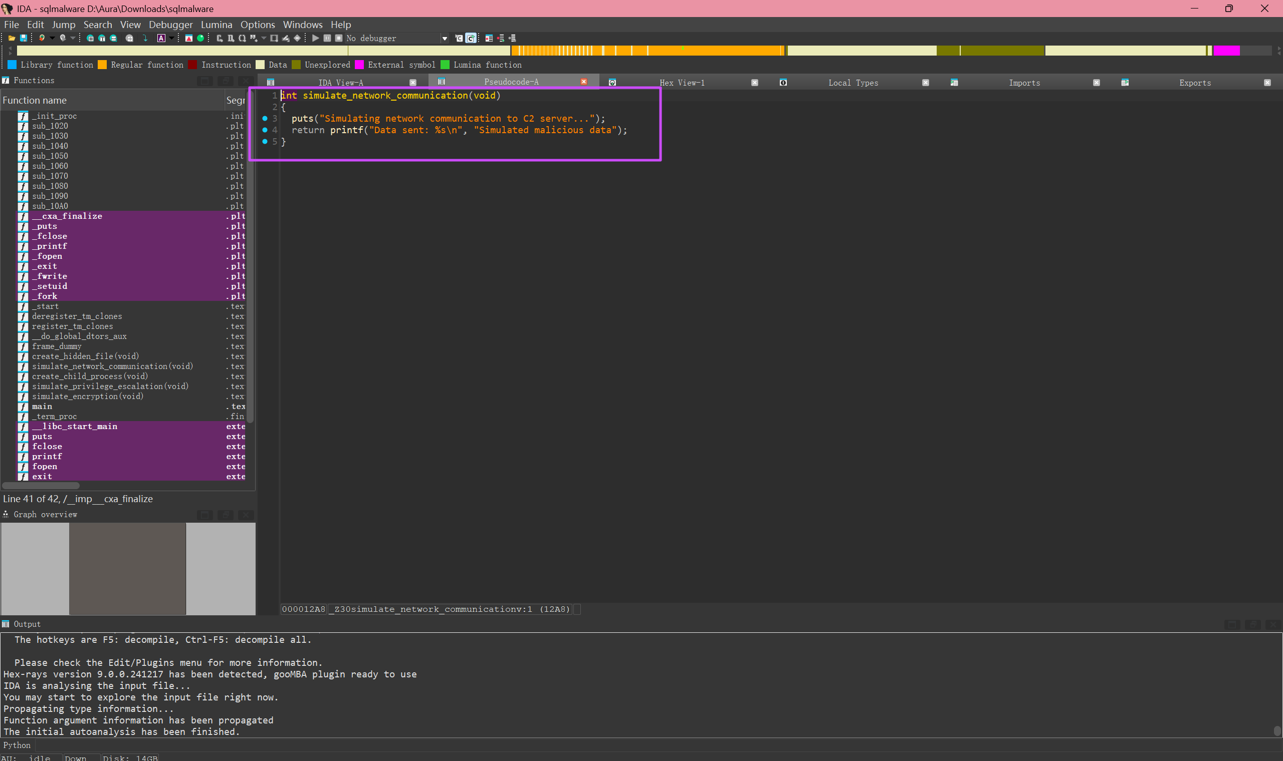The height and width of the screenshot is (761, 1283).
Task: Toggle breakpoint dot on pseudocode line 4
Action: 265,130
